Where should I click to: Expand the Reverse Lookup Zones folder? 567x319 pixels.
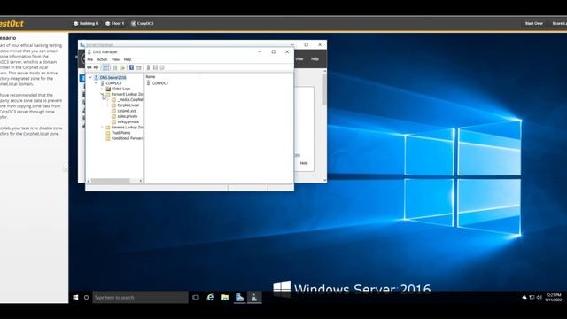[x=102, y=128]
